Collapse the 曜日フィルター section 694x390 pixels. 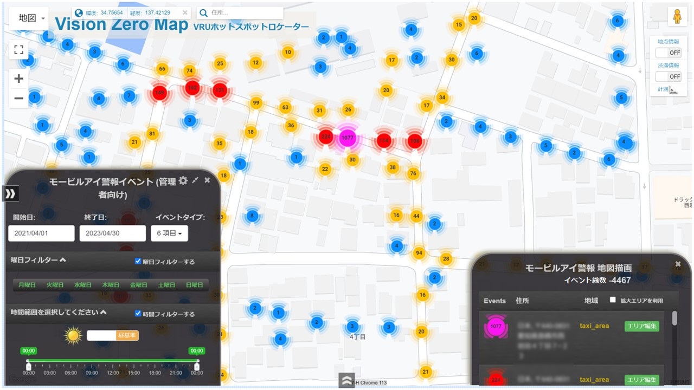pos(38,260)
